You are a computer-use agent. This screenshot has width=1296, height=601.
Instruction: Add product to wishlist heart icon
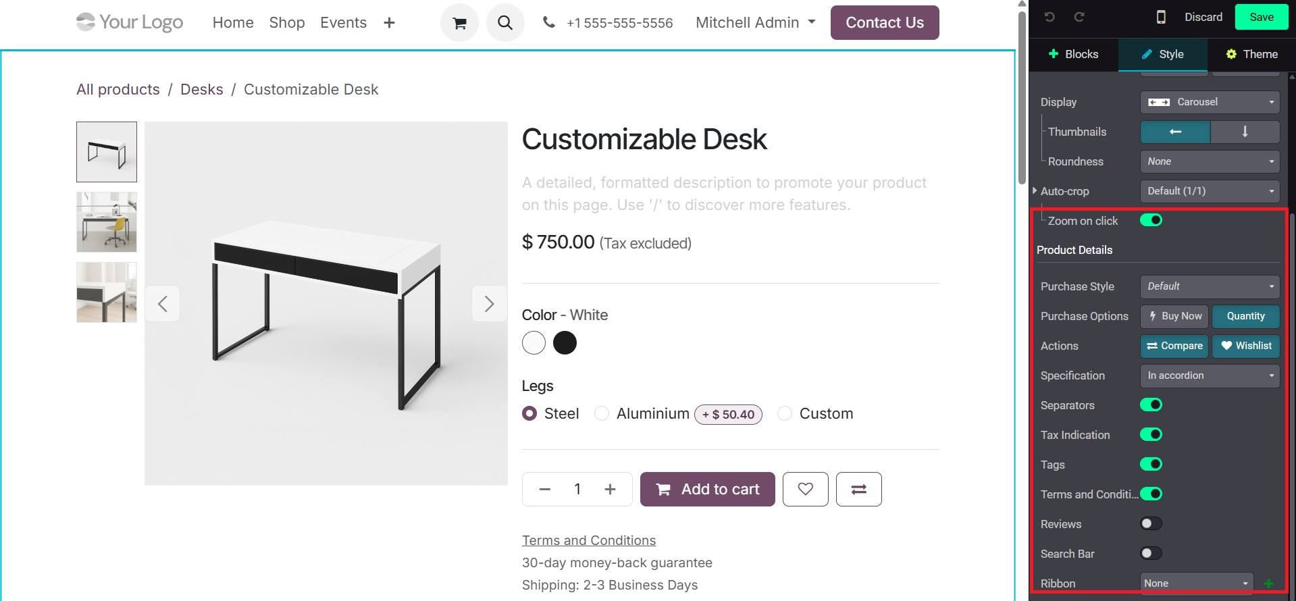pos(805,489)
